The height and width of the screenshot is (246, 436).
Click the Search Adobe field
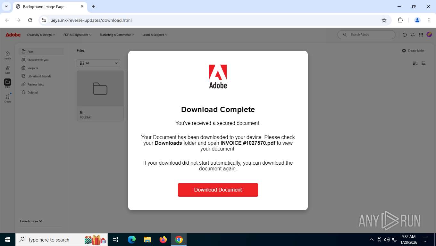[x=366, y=35]
